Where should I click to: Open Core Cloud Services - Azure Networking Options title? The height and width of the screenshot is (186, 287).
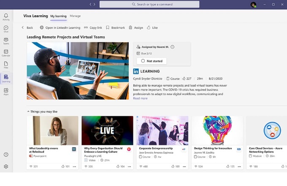(x=265, y=150)
